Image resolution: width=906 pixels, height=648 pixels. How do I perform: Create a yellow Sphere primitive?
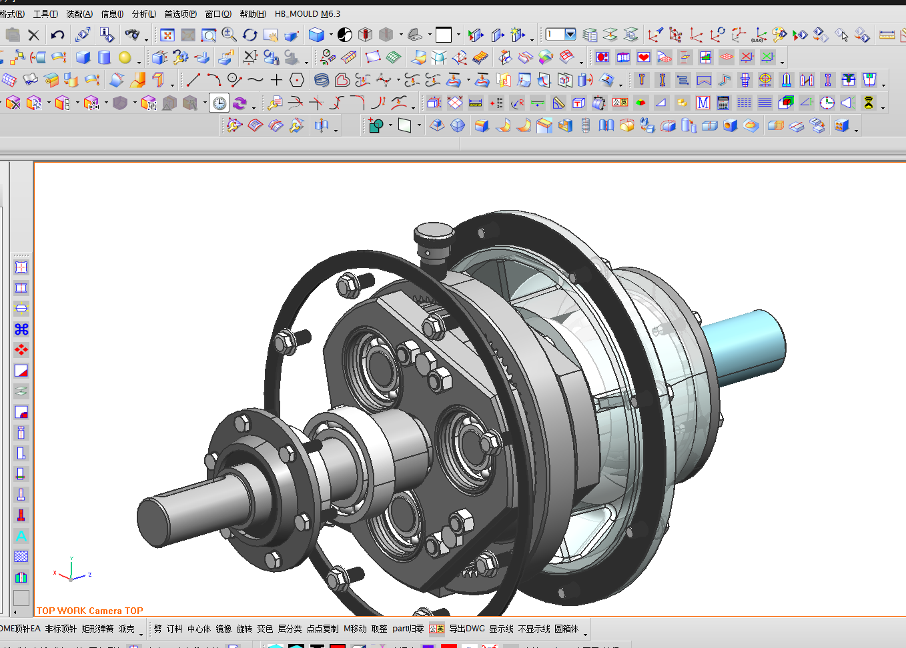pos(125,57)
